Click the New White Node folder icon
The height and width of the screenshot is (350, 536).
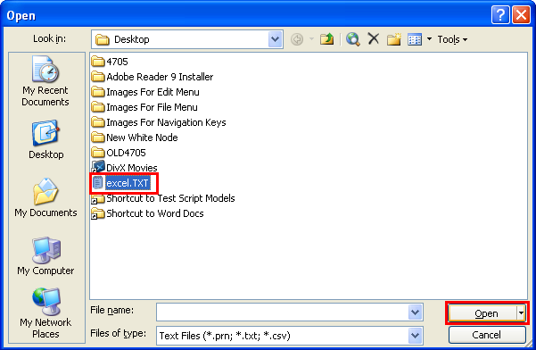98,137
